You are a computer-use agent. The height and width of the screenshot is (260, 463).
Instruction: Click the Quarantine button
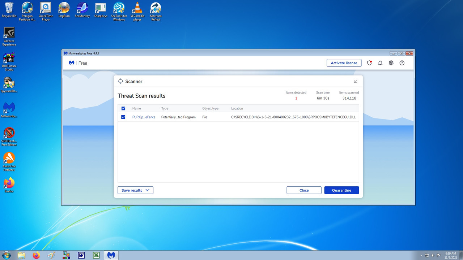coord(341,190)
